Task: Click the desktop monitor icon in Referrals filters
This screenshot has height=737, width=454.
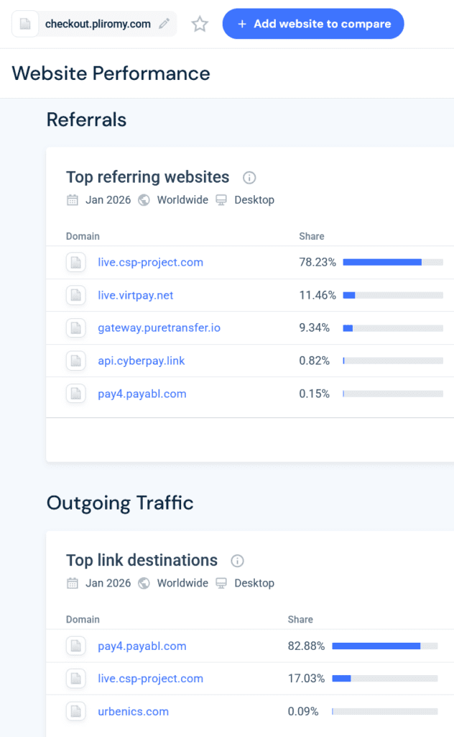Action: 221,200
